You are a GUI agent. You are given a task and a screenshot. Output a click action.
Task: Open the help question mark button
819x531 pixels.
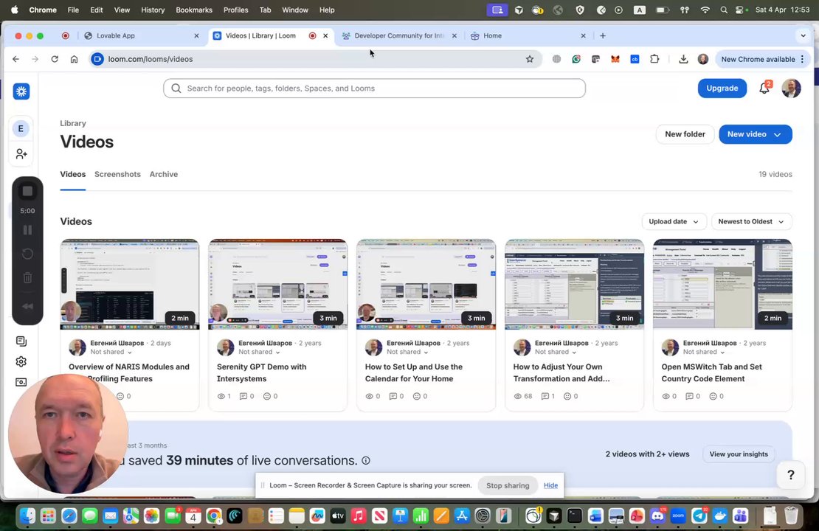tap(791, 475)
